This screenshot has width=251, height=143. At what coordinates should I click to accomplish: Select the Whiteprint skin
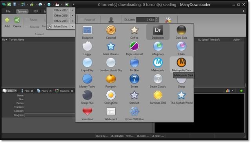pos(111,111)
